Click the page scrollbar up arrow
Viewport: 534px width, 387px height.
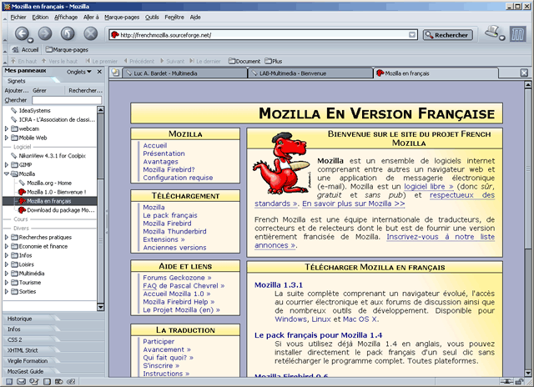pos(528,84)
